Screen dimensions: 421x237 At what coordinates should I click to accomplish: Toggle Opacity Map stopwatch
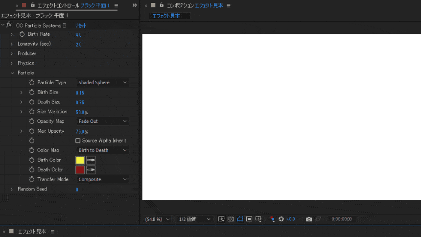pos(32,121)
